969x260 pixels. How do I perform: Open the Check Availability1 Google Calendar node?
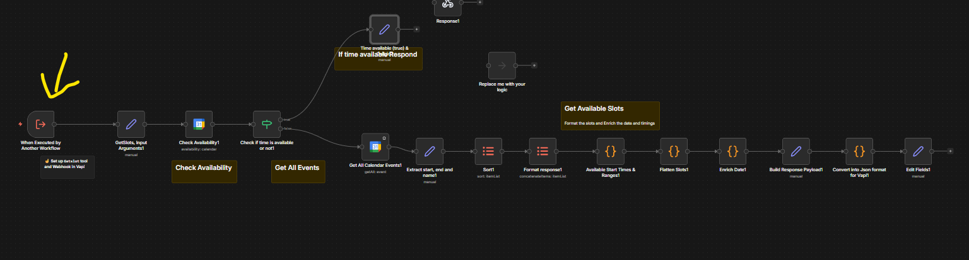point(199,124)
